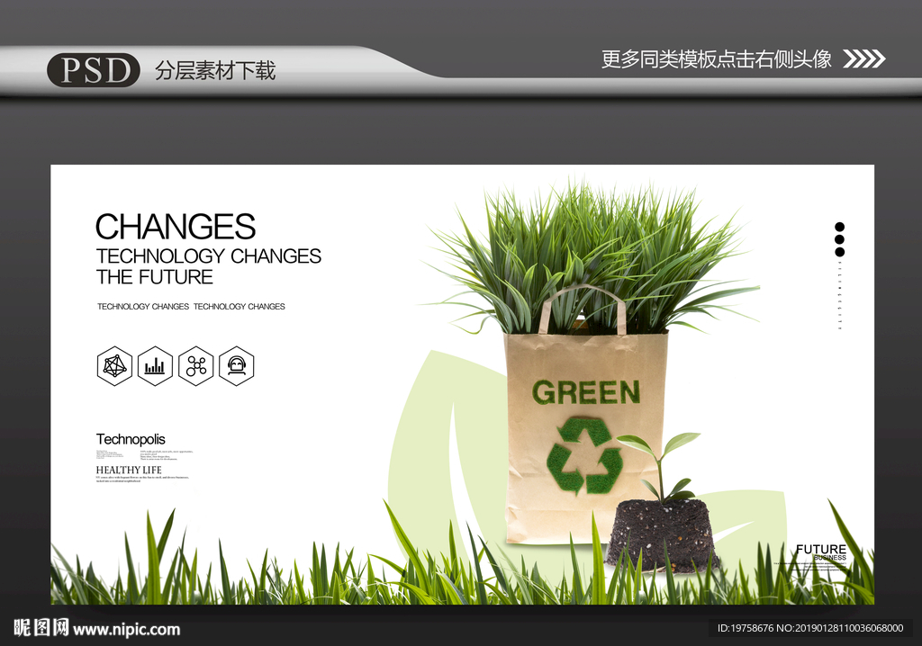The height and width of the screenshot is (646, 922).
Task: Click the 分层素材下载 label
Action: (x=215, y=70)
